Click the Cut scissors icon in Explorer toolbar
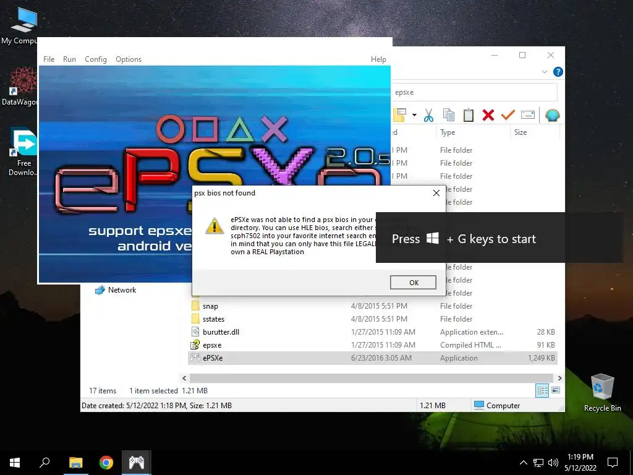 428,116
